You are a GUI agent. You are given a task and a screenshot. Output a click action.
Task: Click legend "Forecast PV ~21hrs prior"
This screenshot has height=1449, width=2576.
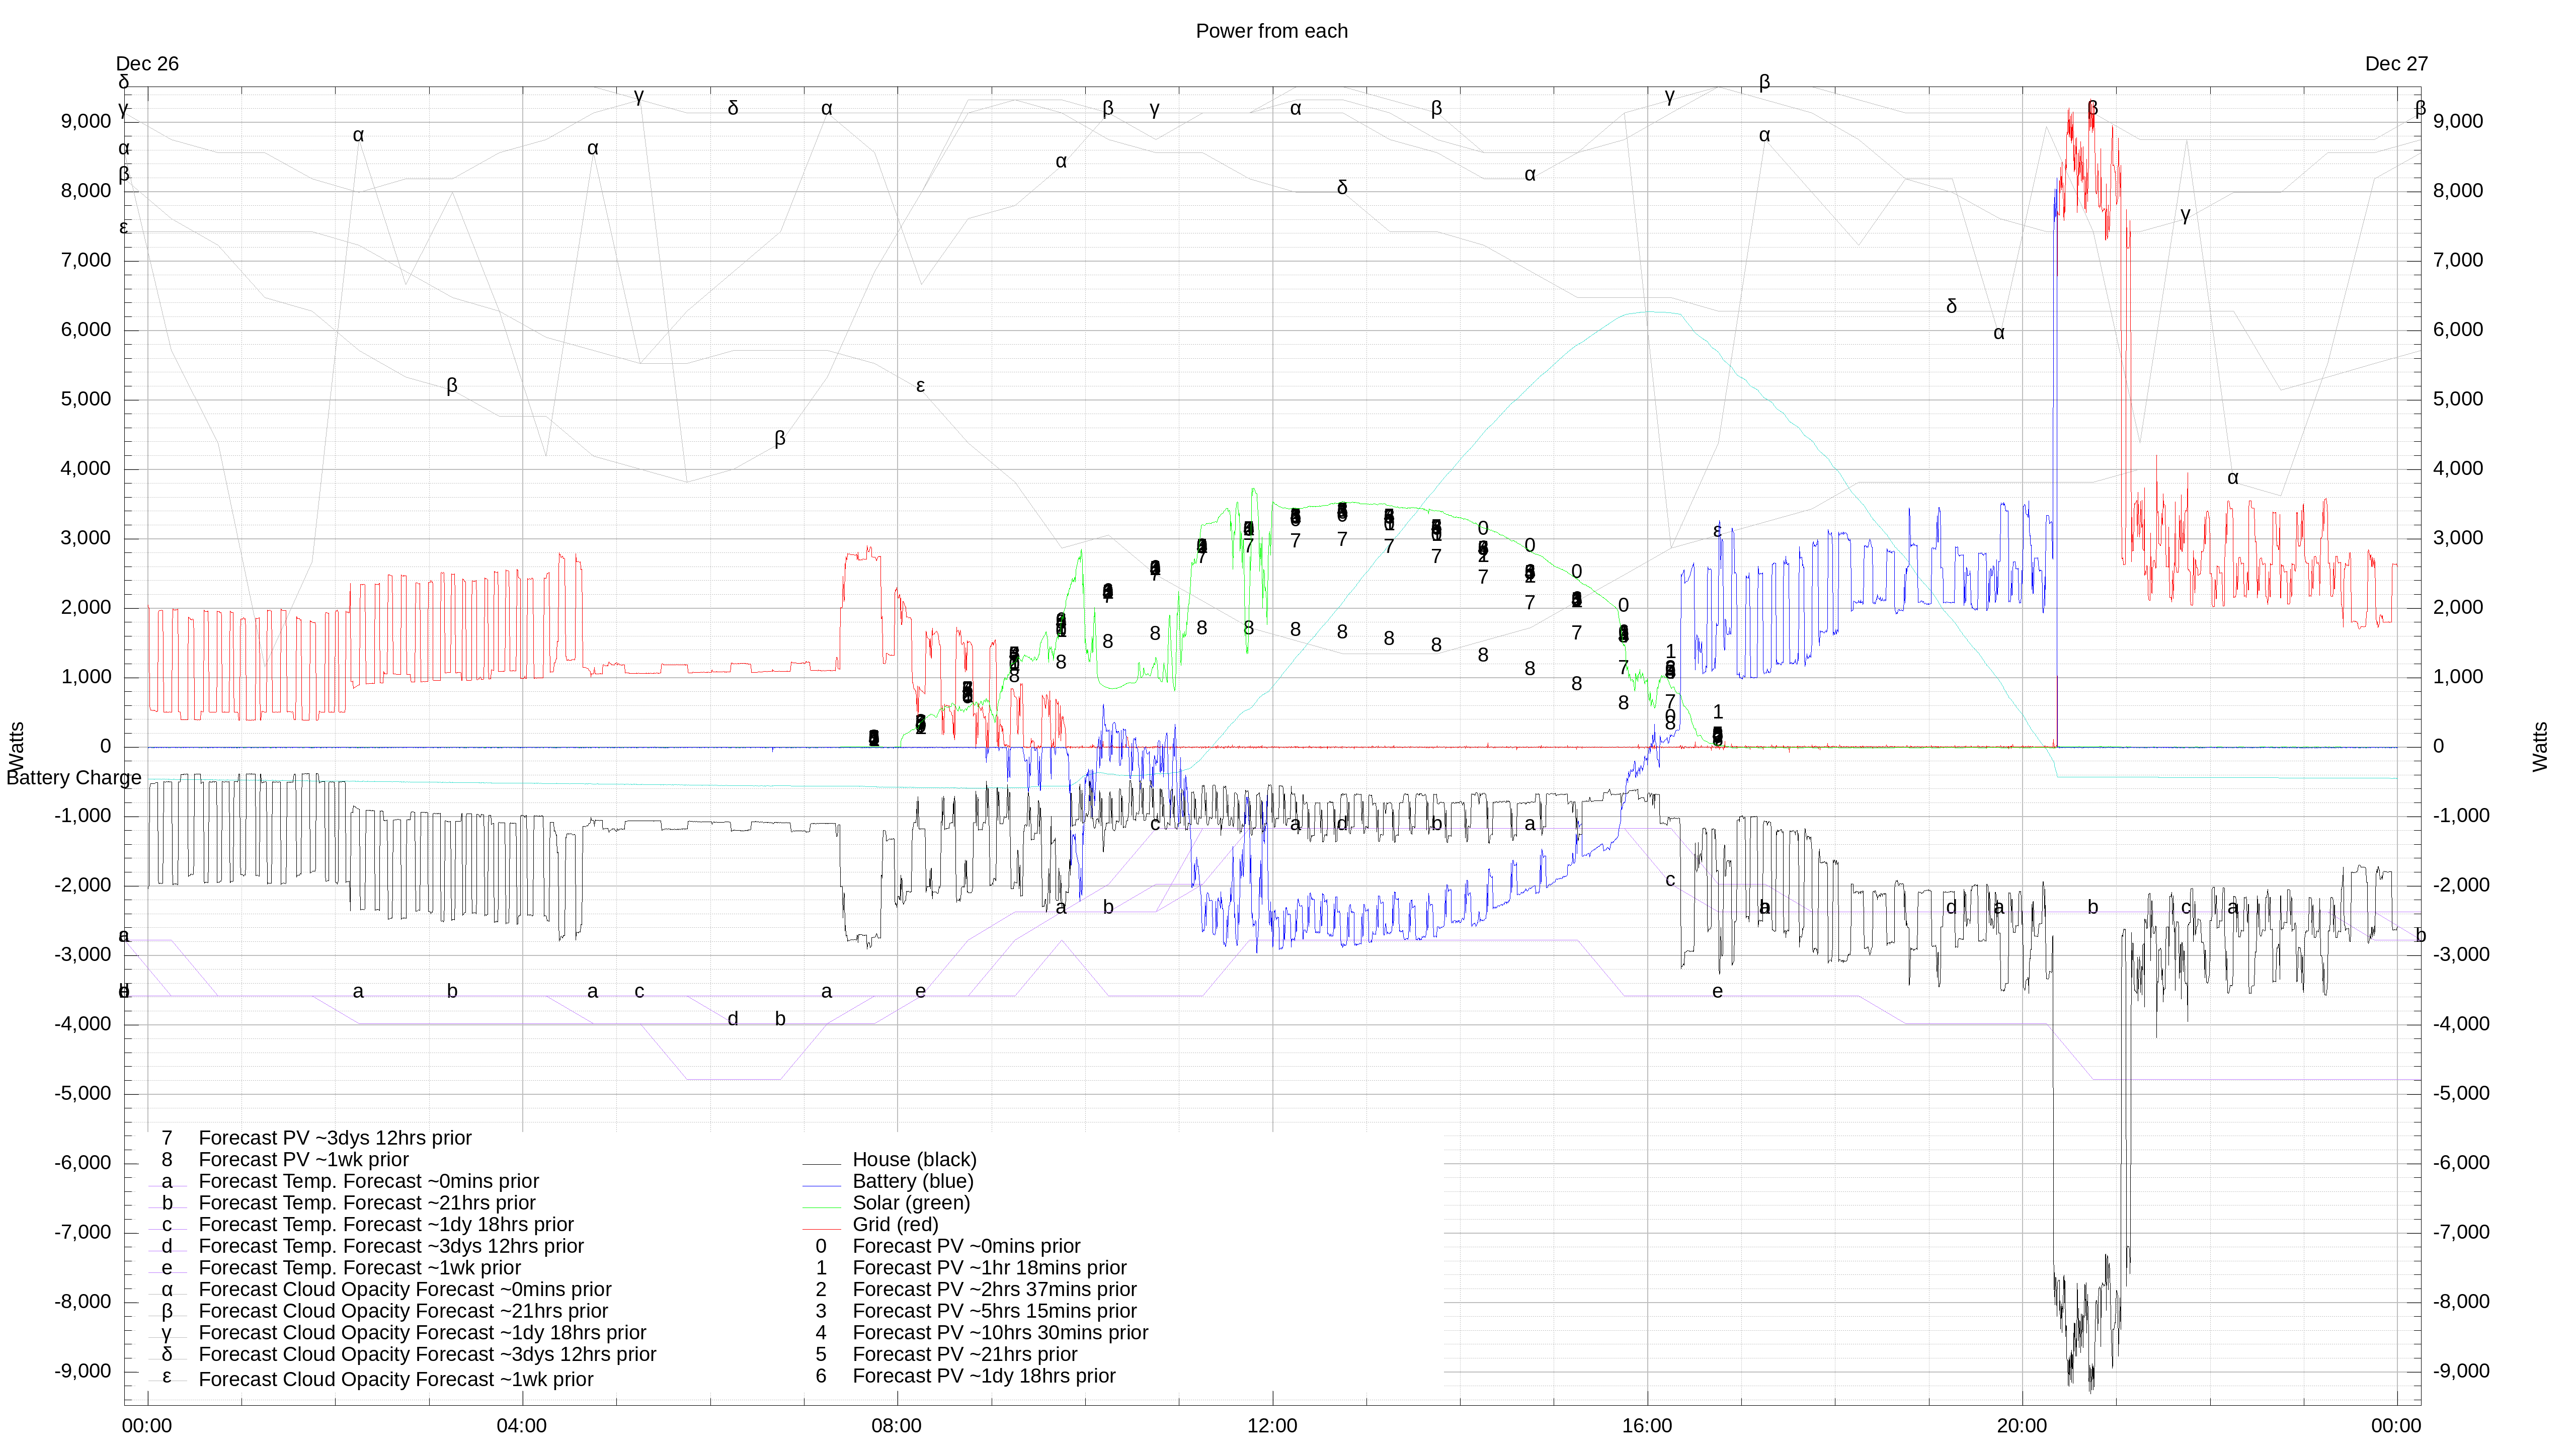pos(965,1355)
